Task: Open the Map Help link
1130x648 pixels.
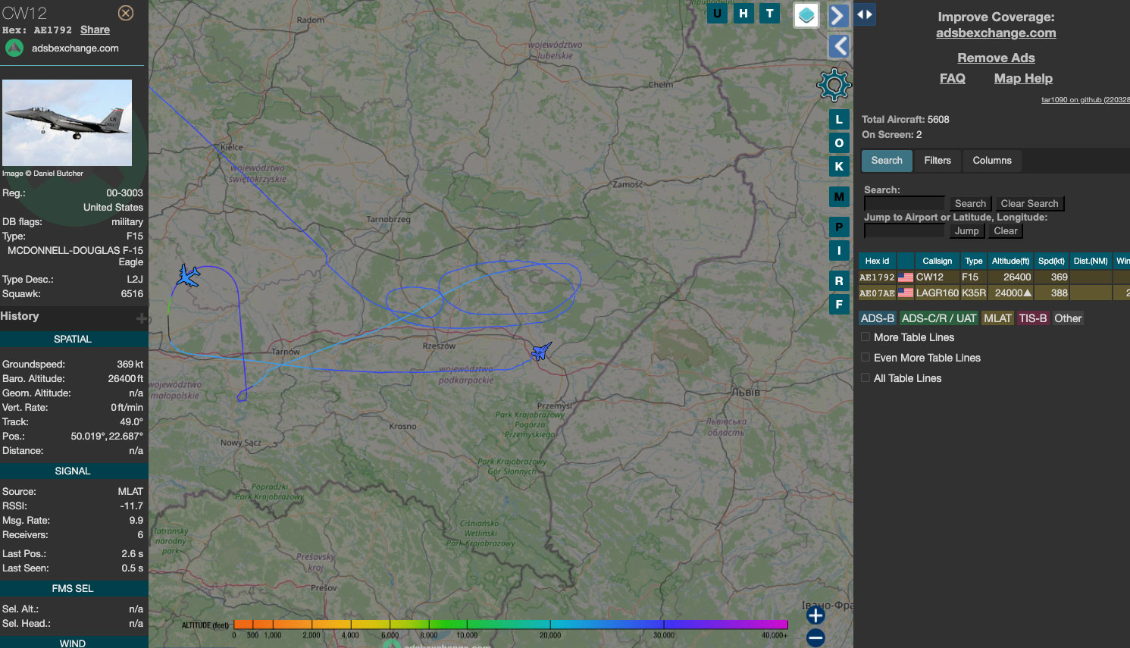Action: tap(1023, 78)
